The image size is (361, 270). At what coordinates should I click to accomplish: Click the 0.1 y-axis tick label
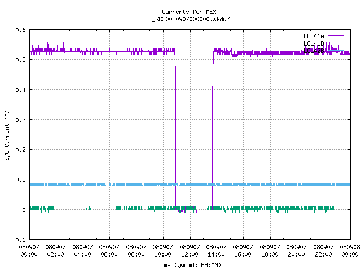20,179
